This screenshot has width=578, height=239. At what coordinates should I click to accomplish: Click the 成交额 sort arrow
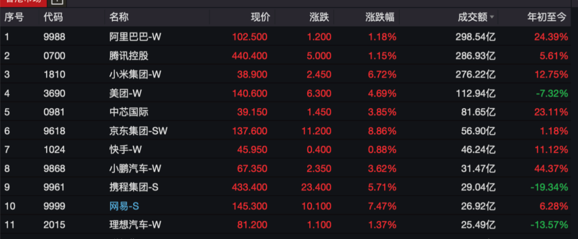(492, 18)
